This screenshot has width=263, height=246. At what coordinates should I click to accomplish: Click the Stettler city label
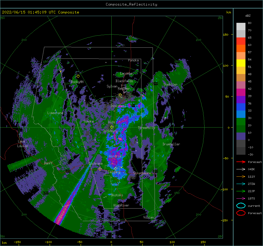click(170, 85)
